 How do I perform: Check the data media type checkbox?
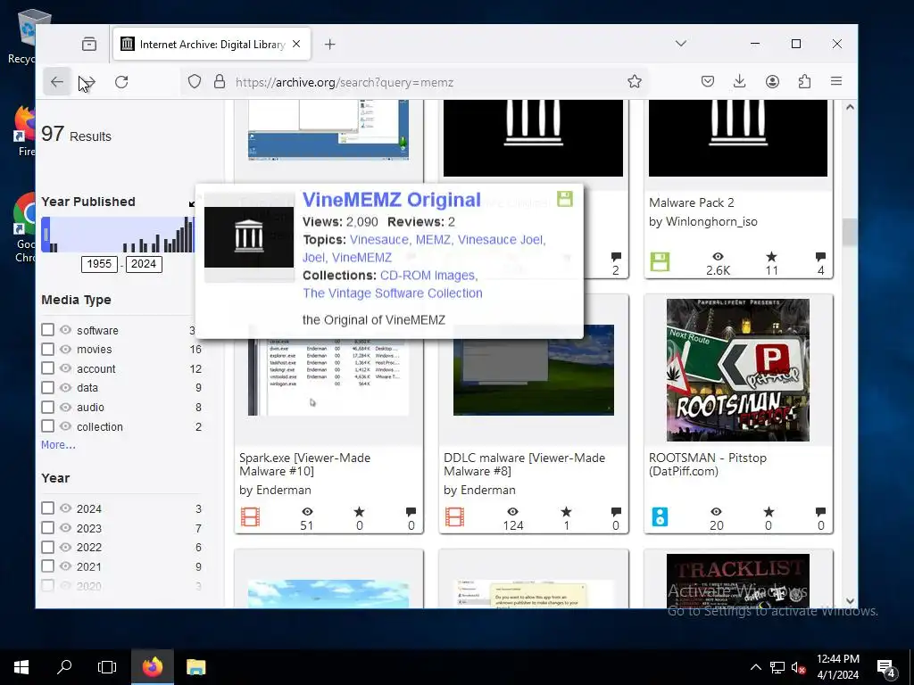pyautogui.click(x=48, y=387)
